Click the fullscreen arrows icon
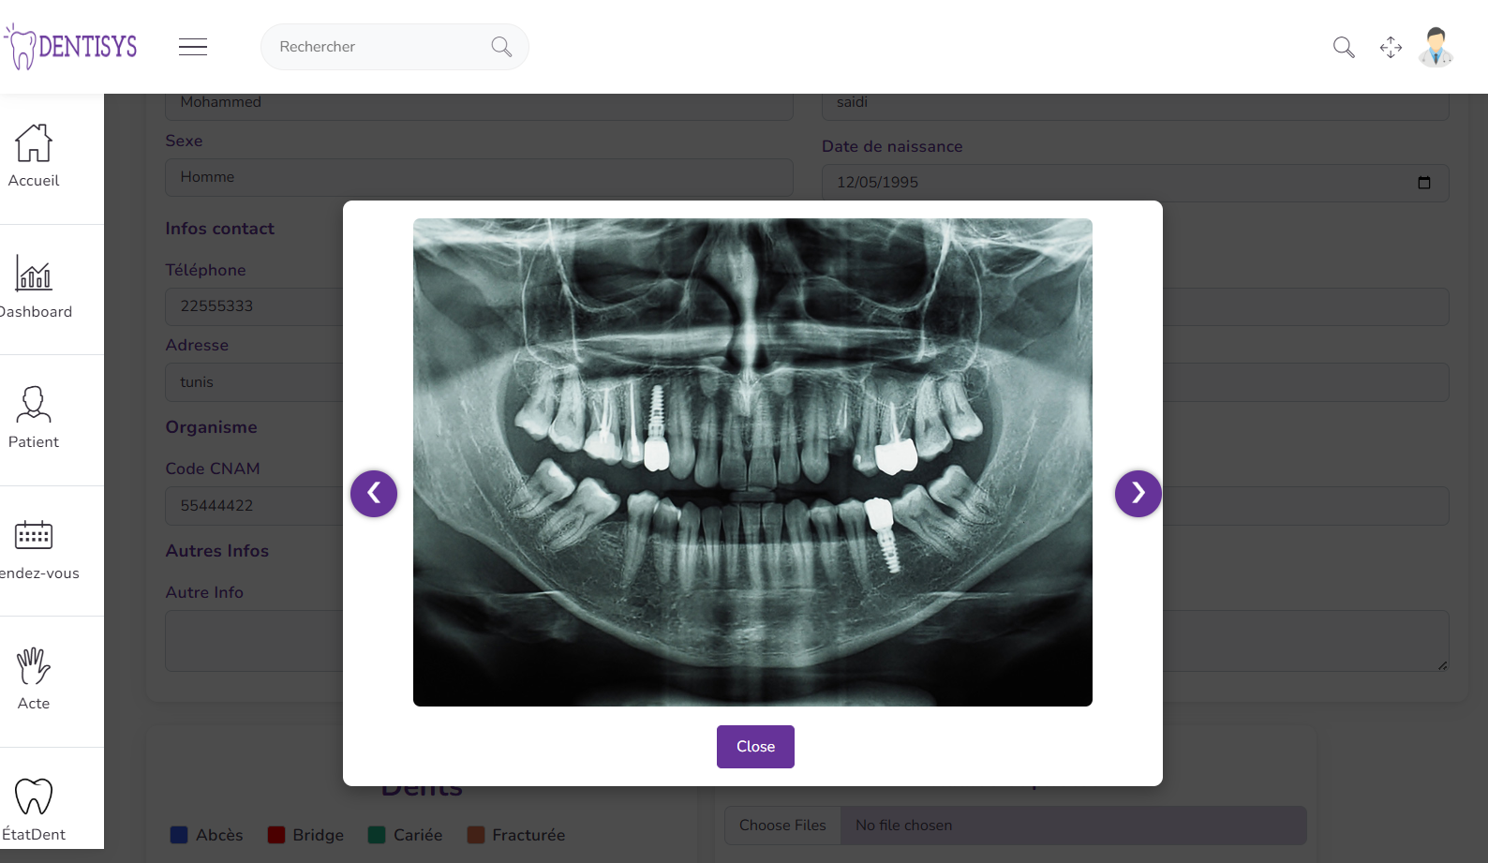 click(1391, 47)
